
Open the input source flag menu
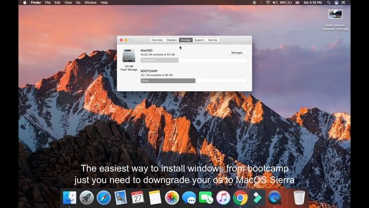(298, 2)
